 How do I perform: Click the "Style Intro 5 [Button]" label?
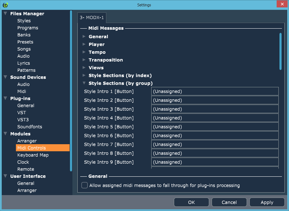coord(109,127)
